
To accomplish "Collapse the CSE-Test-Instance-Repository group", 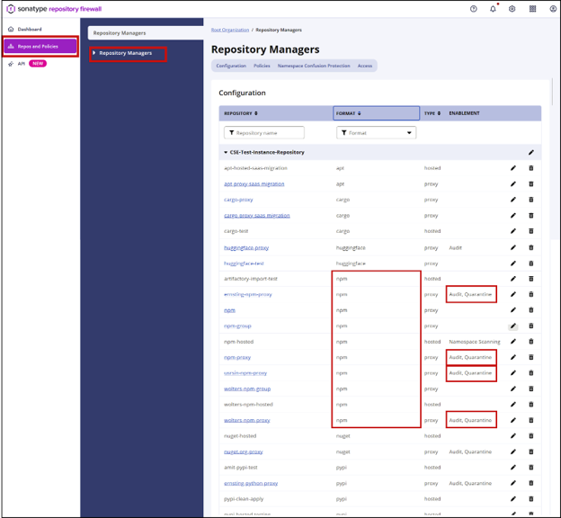I will pyautogui.click(x=227, y=152).
